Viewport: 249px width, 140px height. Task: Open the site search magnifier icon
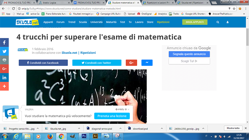pyautogui.click(x=218, y=22)
